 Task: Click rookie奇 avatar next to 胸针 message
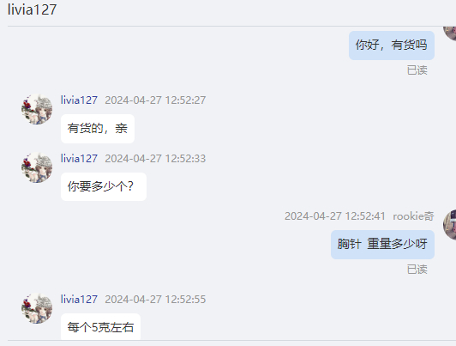point(450,225)
